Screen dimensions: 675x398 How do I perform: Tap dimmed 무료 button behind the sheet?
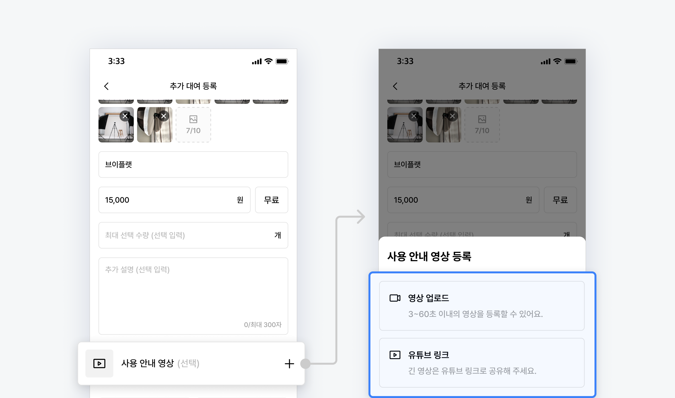(x=560, y=200)
